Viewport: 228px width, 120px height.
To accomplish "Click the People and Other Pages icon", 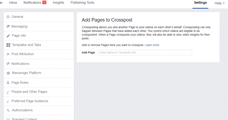I will click(x=8, y=92).
